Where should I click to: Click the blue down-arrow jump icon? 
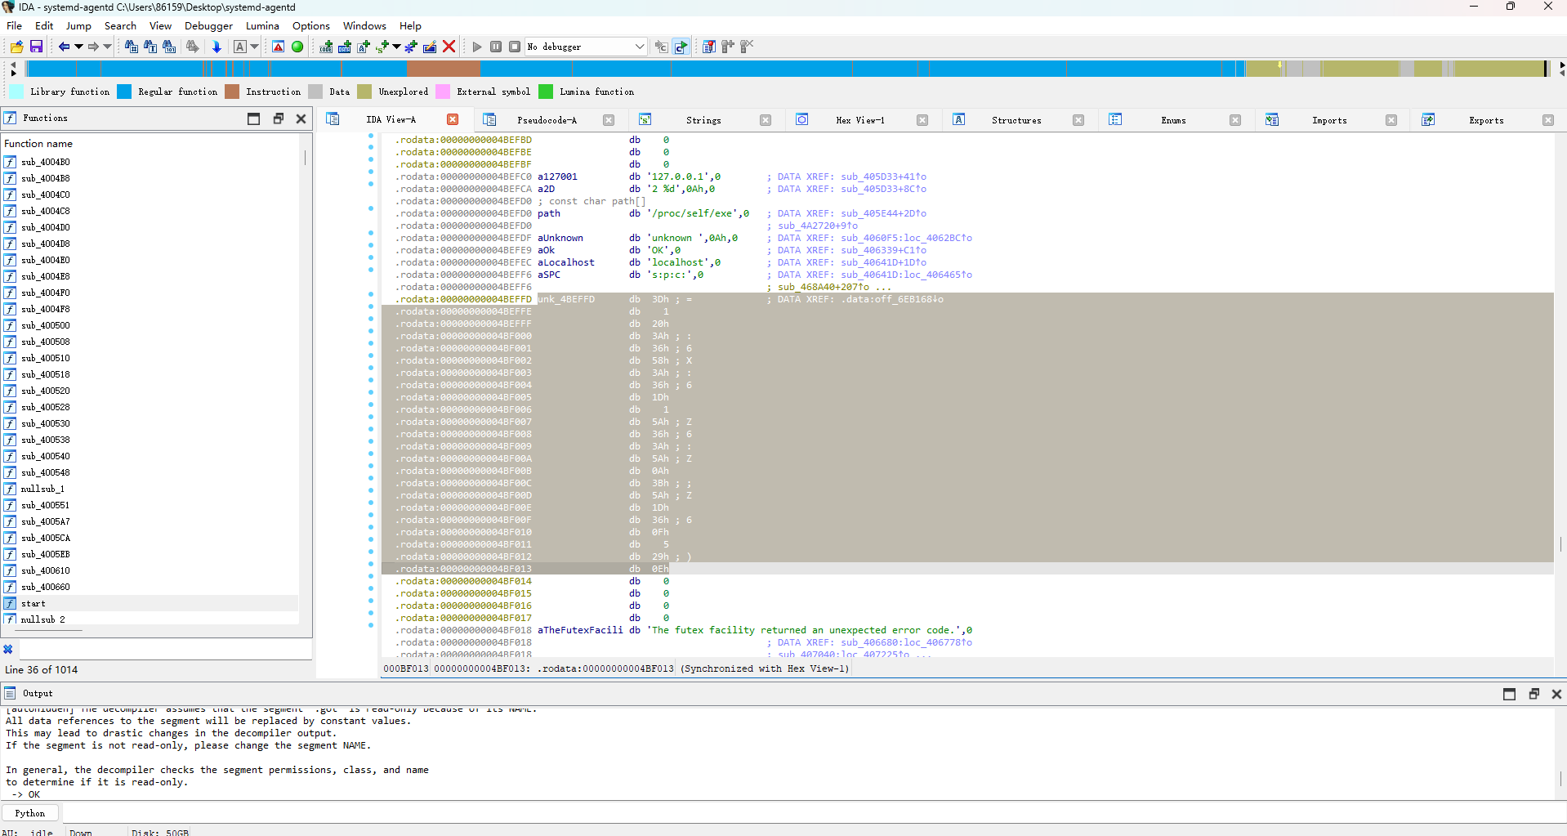(x=217, y=47)
